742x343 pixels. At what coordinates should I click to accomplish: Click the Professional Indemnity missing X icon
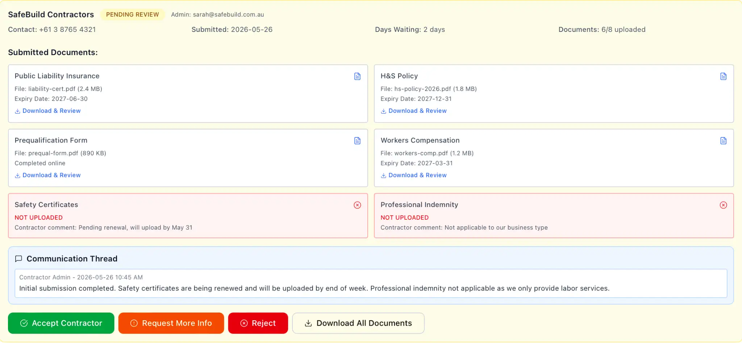tap(723, 205)
